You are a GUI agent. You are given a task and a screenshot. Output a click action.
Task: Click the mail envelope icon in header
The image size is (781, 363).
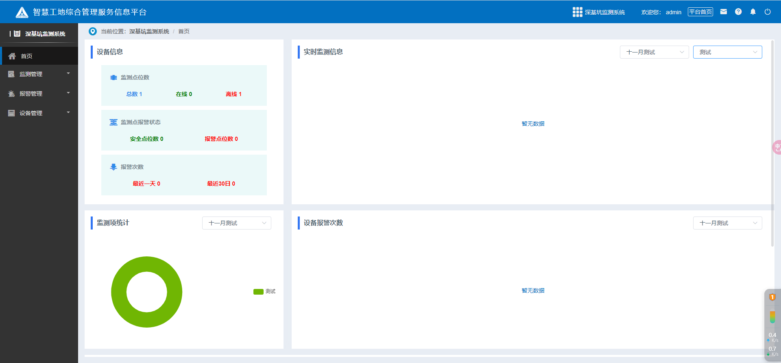pos(723,12)
